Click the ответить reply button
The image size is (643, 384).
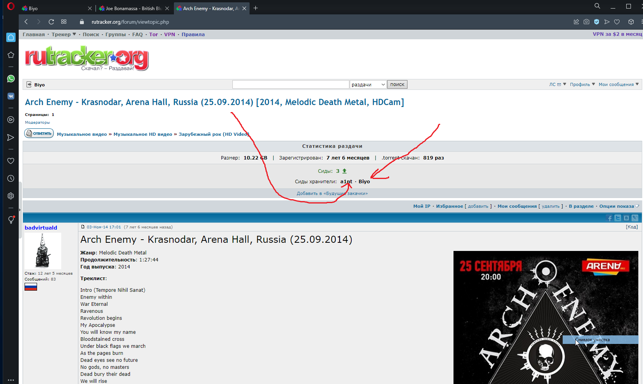tap(39, 133)
